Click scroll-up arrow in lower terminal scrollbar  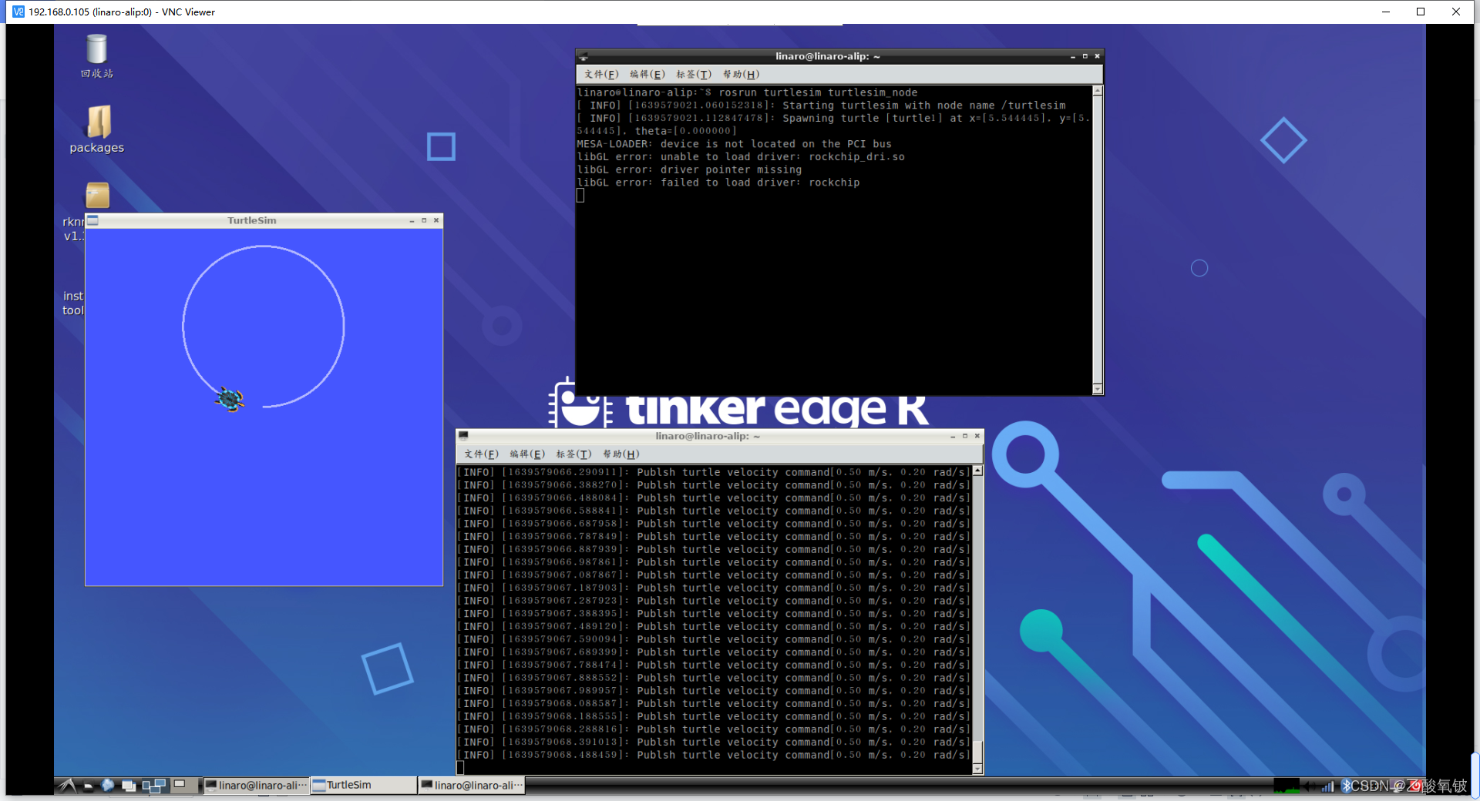point(977,471)
